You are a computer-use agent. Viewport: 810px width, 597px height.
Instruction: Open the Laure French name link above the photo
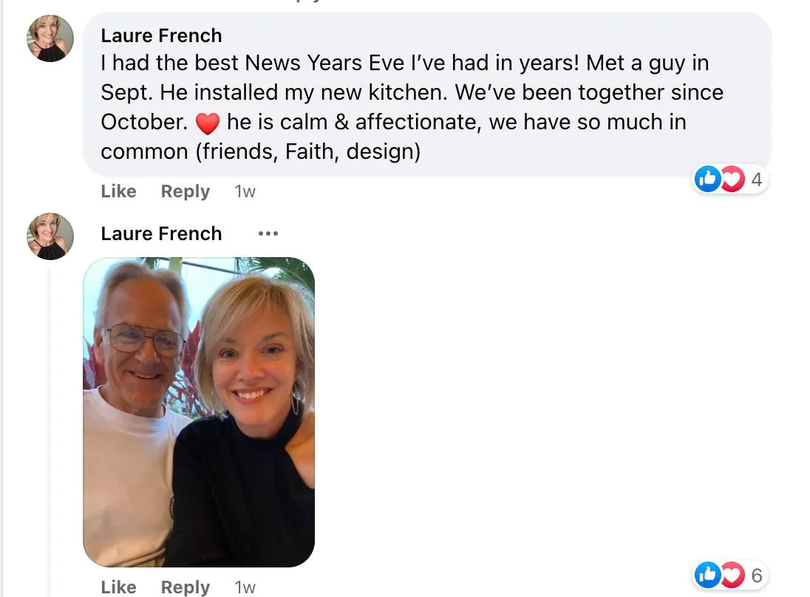tap(161, 233)
